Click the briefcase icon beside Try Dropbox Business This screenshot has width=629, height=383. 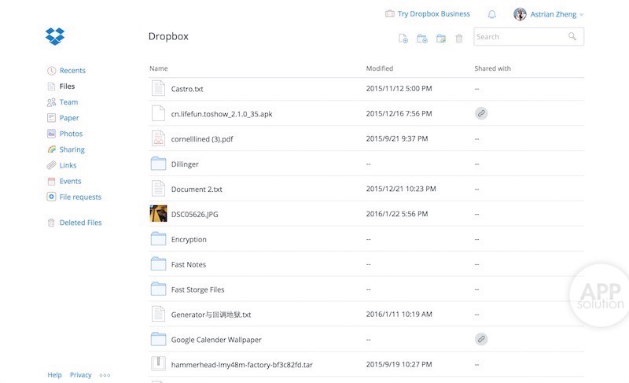(389, 13)
